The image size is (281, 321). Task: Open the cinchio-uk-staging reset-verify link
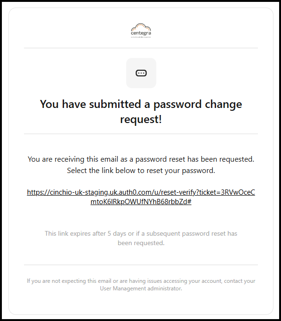click(141, 197)
